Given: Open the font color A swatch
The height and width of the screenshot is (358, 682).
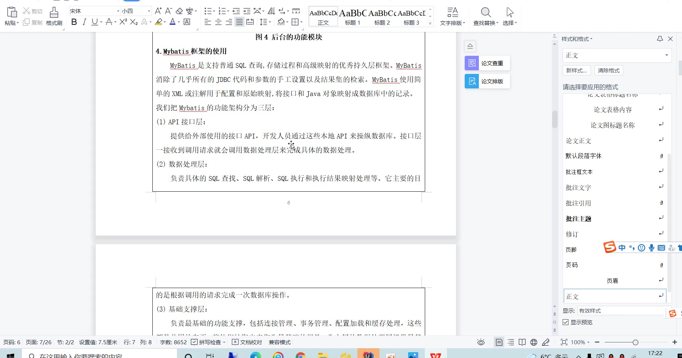Looking at the screenshot, I should click(173, 22).
